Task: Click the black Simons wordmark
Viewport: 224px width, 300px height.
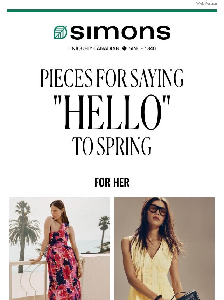Action: click(x=120, y=33)
